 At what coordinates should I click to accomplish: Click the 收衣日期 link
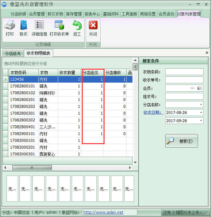[x=153, y=112]
